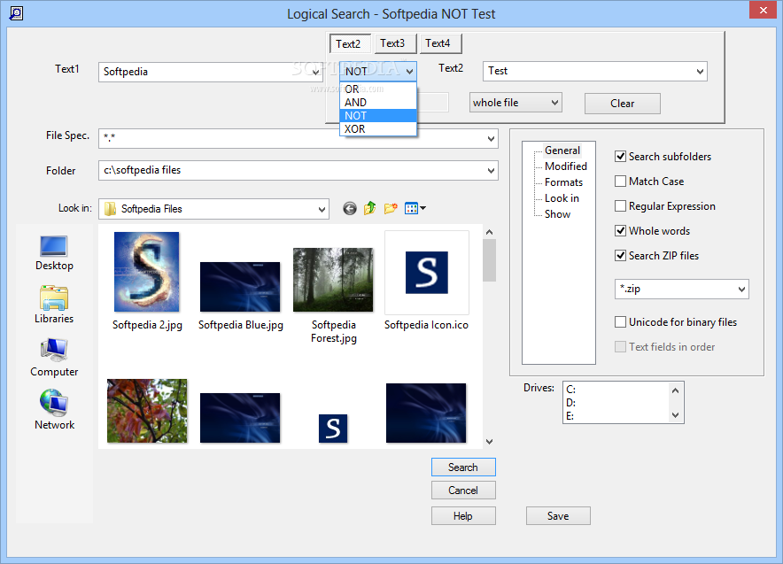Click the Search button
The image size is (783, 564).
(x=463, y=467)
